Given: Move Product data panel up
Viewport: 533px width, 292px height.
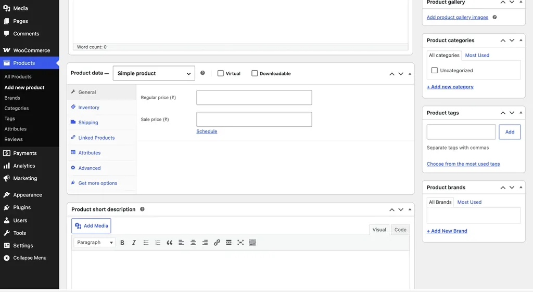Looking at the screenshot, I should click(x=392, y=74).
